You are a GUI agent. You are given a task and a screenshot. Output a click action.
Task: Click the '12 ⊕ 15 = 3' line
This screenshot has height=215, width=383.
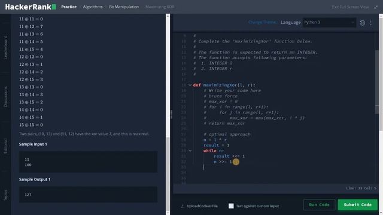click(31, 79)
